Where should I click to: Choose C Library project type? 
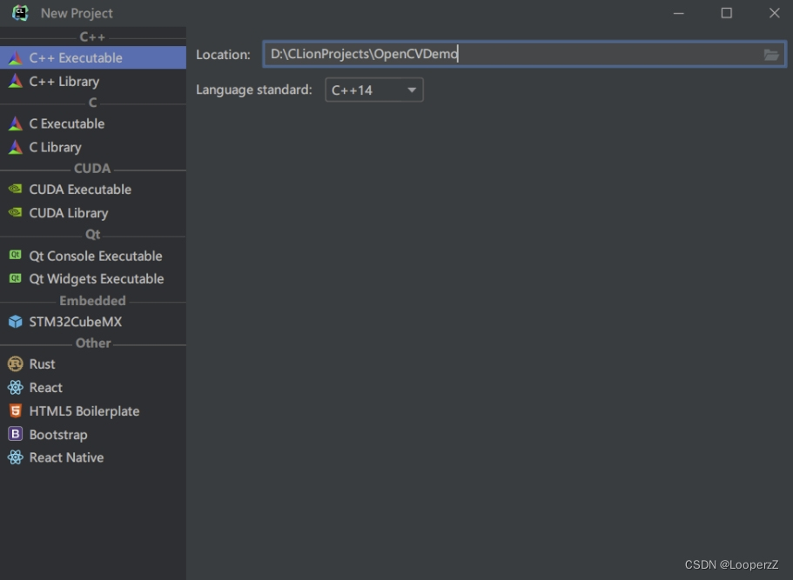tap(93, 147)
